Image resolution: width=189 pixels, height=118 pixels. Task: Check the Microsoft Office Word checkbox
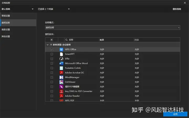tap(52, 63)
